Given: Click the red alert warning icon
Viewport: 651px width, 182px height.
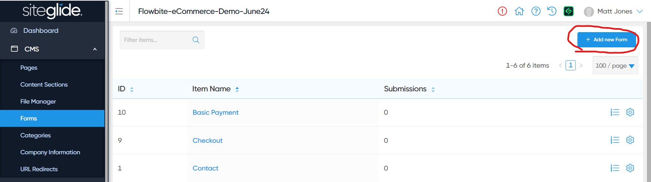Looking at the screenshot, I should (502, 11).
